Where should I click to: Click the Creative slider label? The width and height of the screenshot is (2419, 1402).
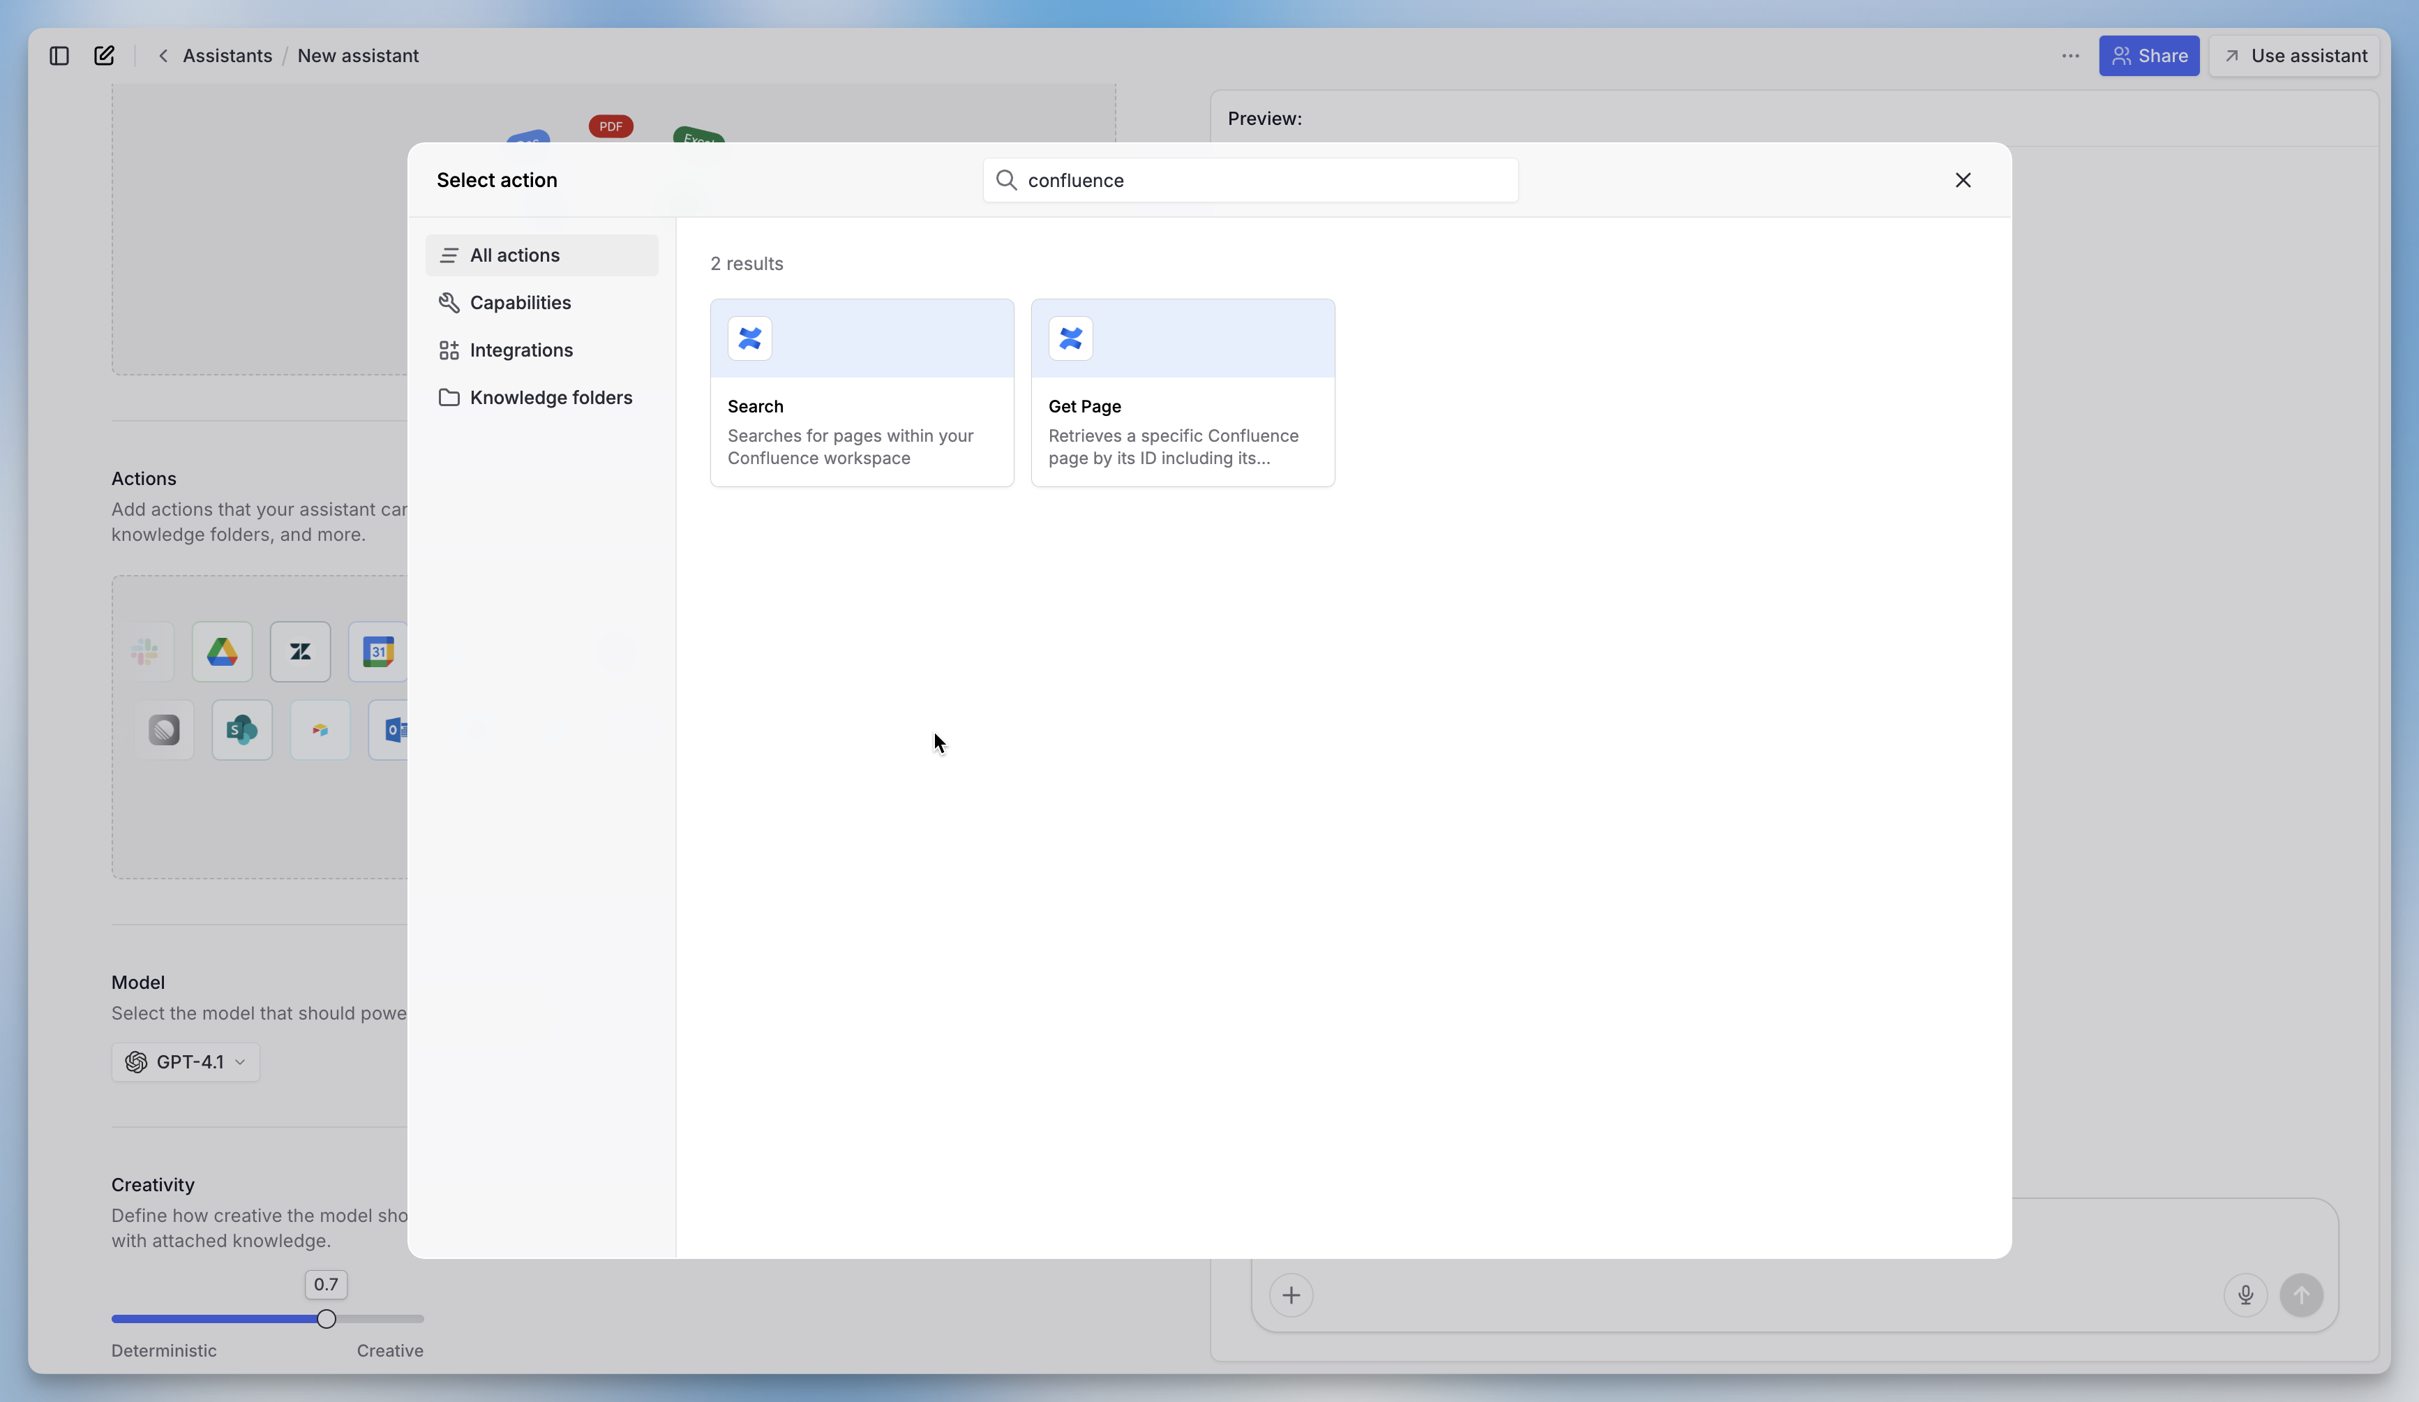point(390,1351)
